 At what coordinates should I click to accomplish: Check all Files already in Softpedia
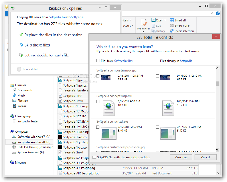(x=157, y=61)
